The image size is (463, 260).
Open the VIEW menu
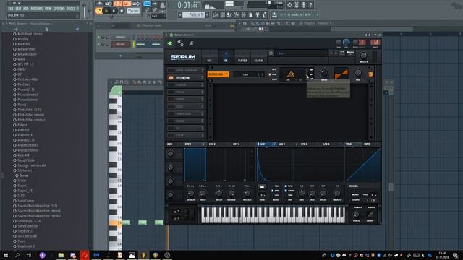[x=48, y=9]
